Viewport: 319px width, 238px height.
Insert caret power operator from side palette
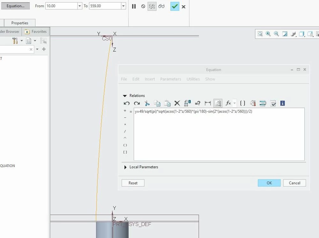click(125, 138)
